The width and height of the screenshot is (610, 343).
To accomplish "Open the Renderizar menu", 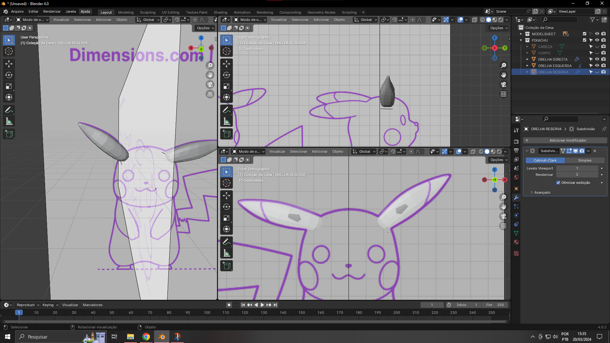I will (52, 11).
